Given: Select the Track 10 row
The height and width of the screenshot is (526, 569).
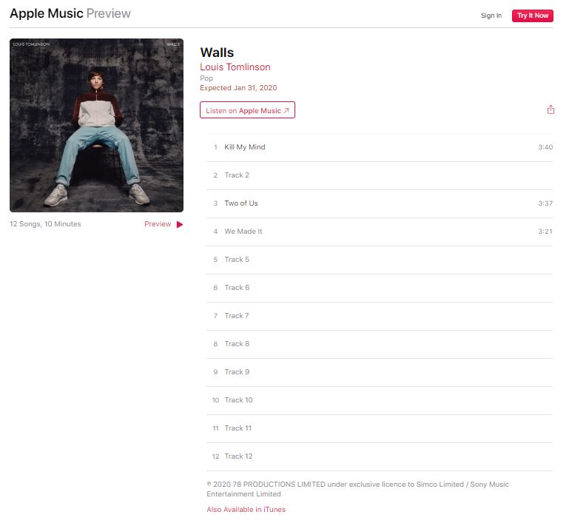Looking at the screenshot, I should (x=380, y=400).
